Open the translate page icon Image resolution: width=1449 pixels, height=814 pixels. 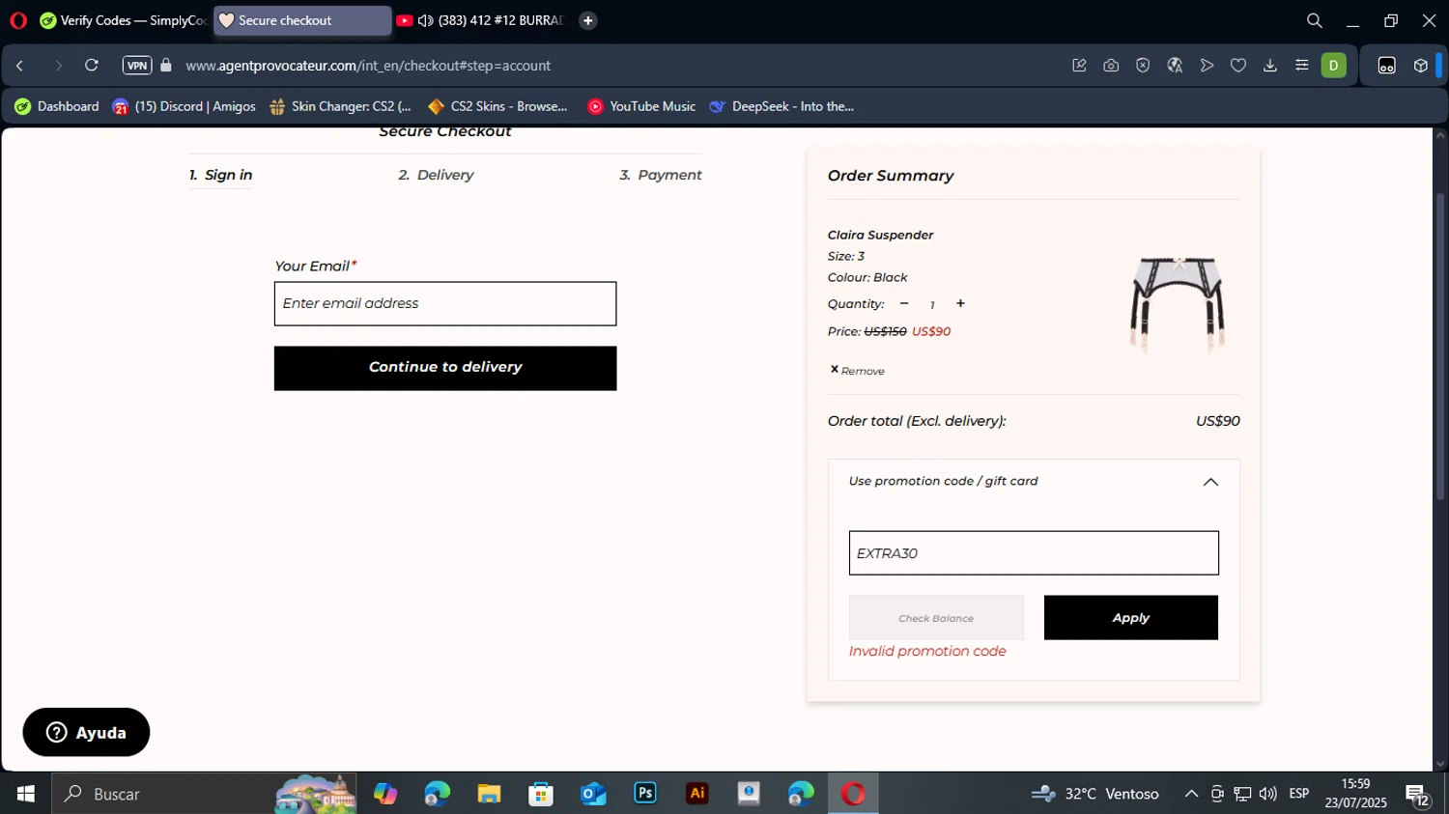pyautogui.click(x=1175, y=66)
